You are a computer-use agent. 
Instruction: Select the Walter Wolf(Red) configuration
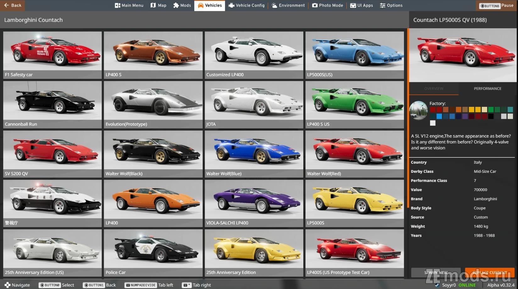pyautogui.click(x=355, y=154)
